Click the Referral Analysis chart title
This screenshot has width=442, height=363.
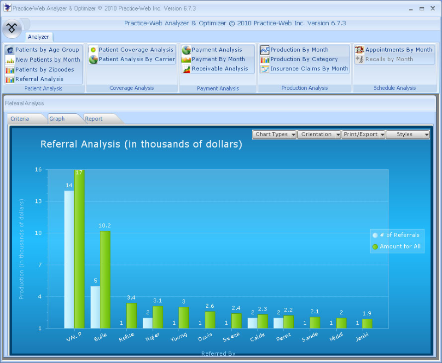141,144
